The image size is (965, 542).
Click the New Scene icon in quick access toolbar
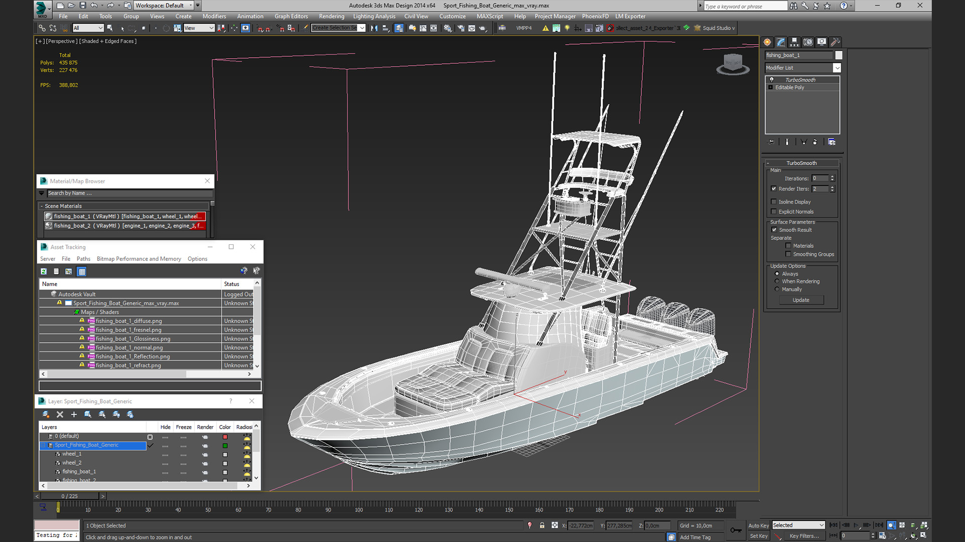60,6
